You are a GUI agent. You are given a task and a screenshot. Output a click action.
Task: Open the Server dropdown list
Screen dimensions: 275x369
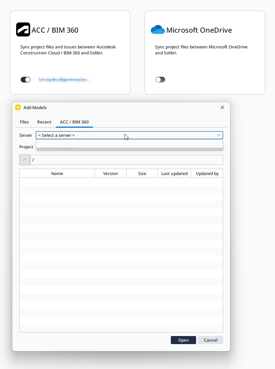coord(129,135)
